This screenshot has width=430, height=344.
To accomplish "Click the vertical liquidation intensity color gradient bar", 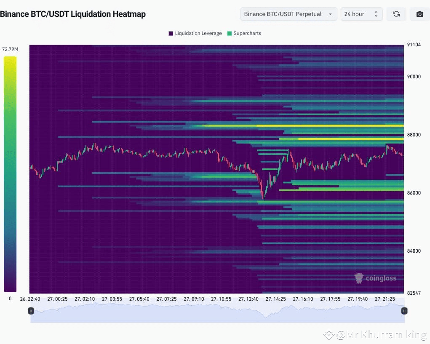I will click(x=10, y=173).
